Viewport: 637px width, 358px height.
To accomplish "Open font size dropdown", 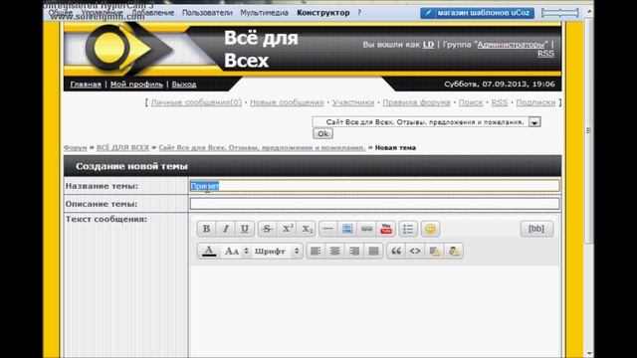I will coord(236,252).
